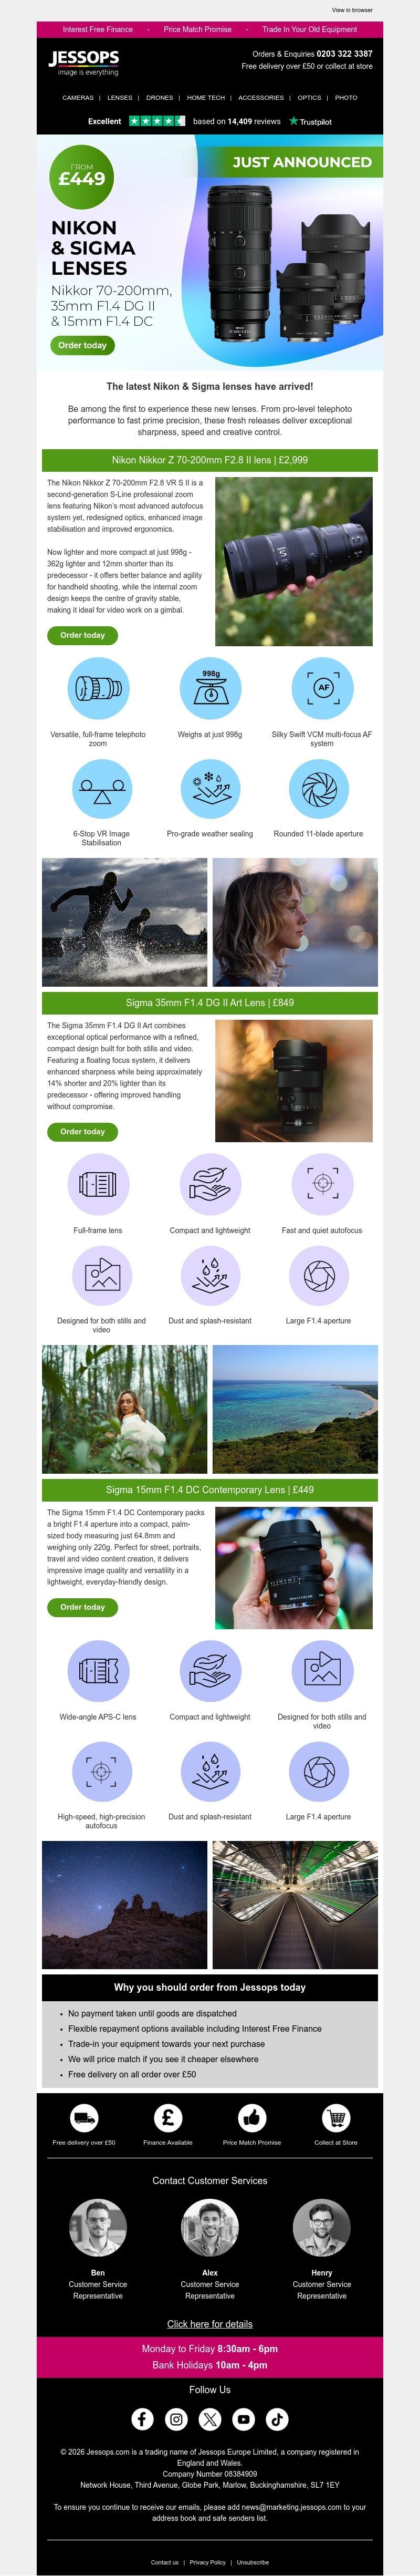
Task: Click the 998g weight scale icon
Action: tap(210, 688)
